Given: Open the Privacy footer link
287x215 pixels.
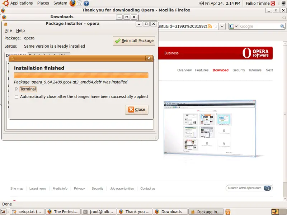Looking at the screenshot, I should pos(79,188).
